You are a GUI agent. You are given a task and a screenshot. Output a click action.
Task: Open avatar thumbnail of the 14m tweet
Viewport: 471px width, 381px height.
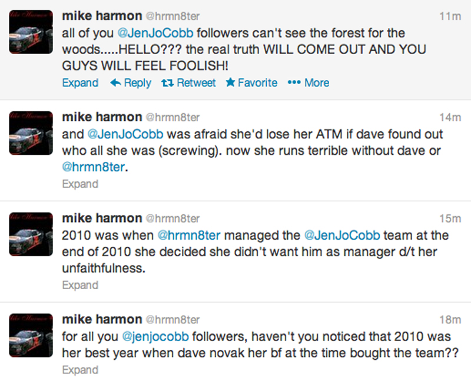(x=32, y=133)
